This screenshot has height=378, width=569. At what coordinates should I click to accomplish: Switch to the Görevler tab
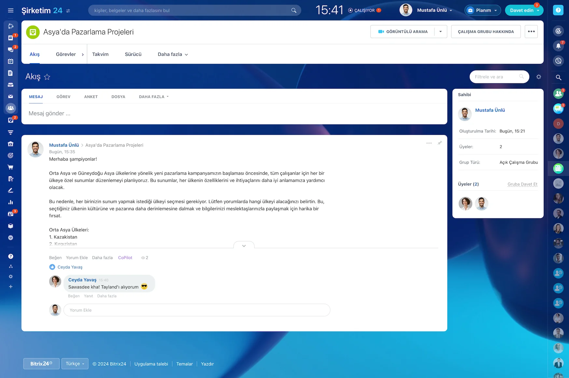(x=66, y=54)
